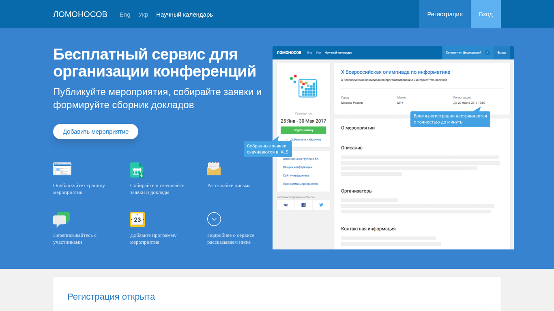Click the Добавить мероприятие button

click(x=96, y=132)
